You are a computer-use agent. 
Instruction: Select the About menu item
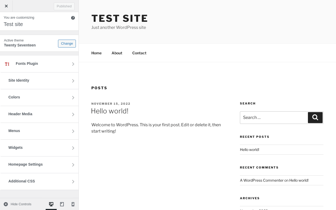pos(117,53)
